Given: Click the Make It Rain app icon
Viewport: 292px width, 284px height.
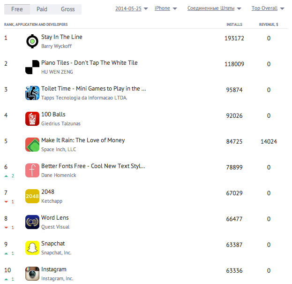Looking at the screenshot, I should (x=32, y=145).
